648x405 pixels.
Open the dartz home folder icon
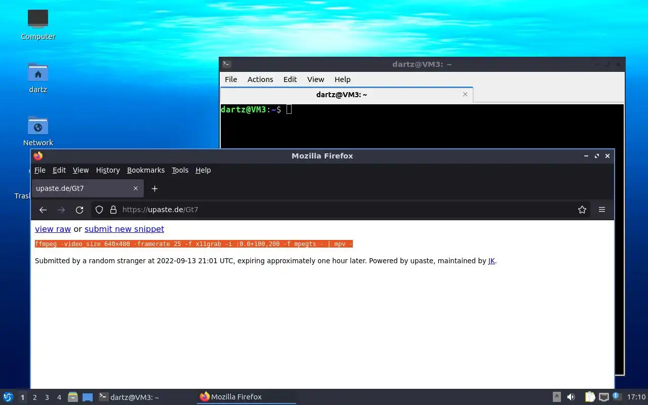[38, 77]
